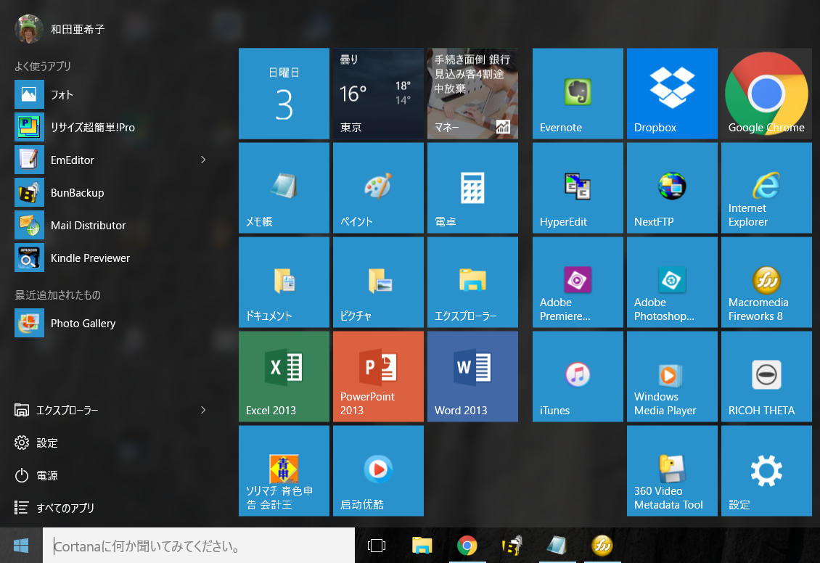Screen dimensions: 820x563
Task: Open the Task View taskbar button
Action: coord(377,546)
